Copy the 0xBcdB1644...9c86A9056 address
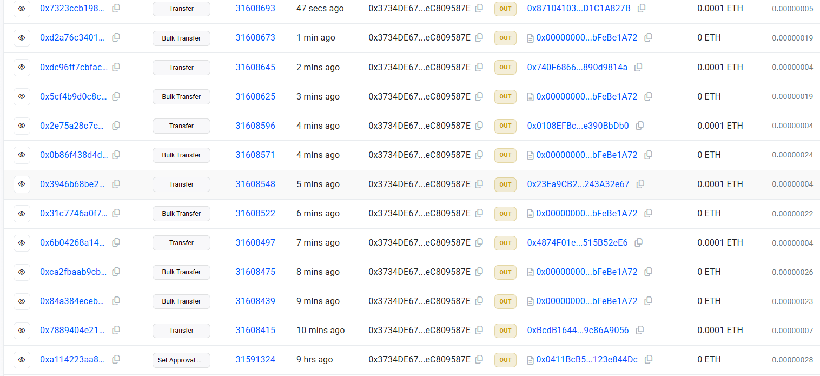820x376 pixels. pos(640,330)
